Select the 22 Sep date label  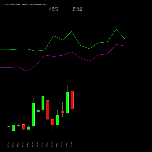71,145
